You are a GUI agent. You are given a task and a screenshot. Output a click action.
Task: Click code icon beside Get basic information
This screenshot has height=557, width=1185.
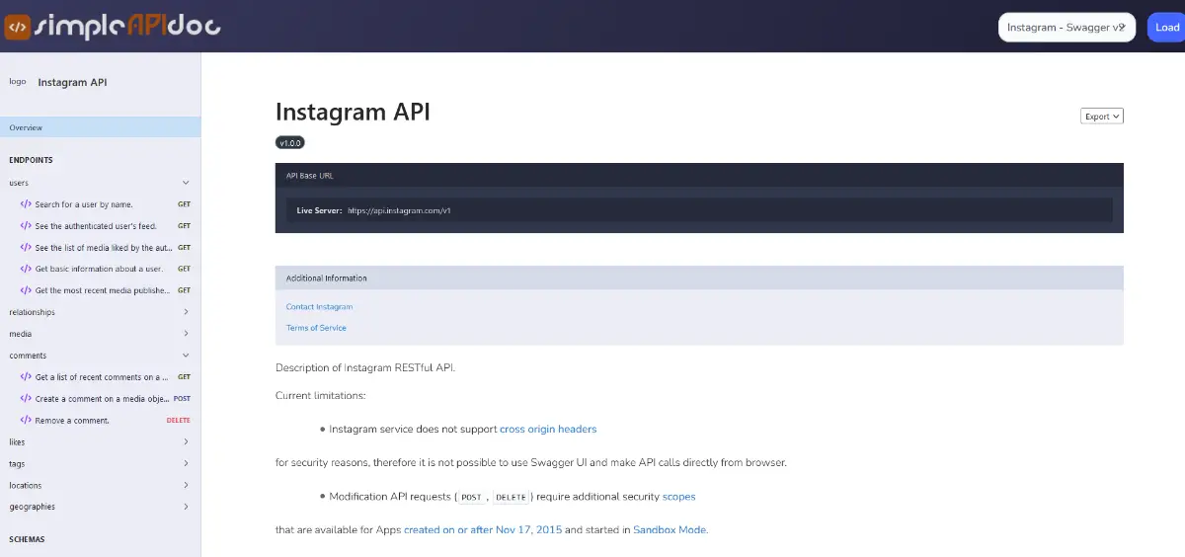click(x=26, y=269)
